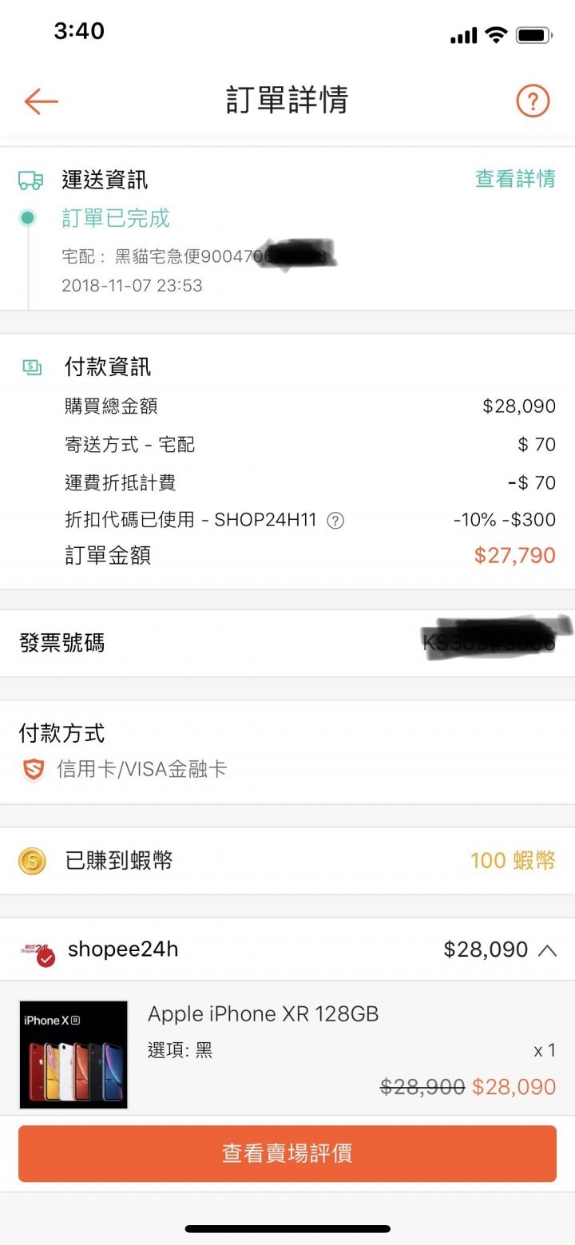Tap the 信用卡/VISA金融卡 payment method

point(142,769)
